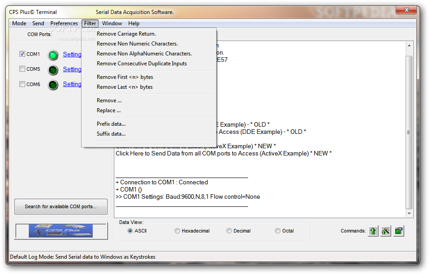This screenshot has height=274, width=429.
Task: Click the COM5 dark status LED
Action: [53, 70]
